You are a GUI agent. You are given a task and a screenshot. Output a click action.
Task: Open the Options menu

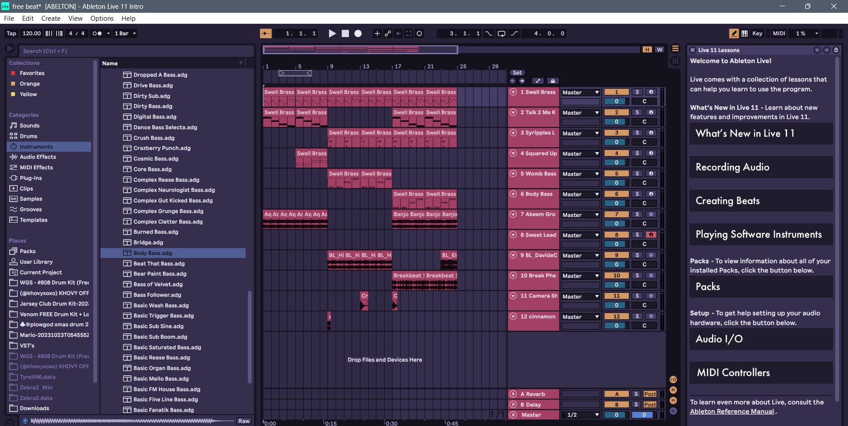102,19
